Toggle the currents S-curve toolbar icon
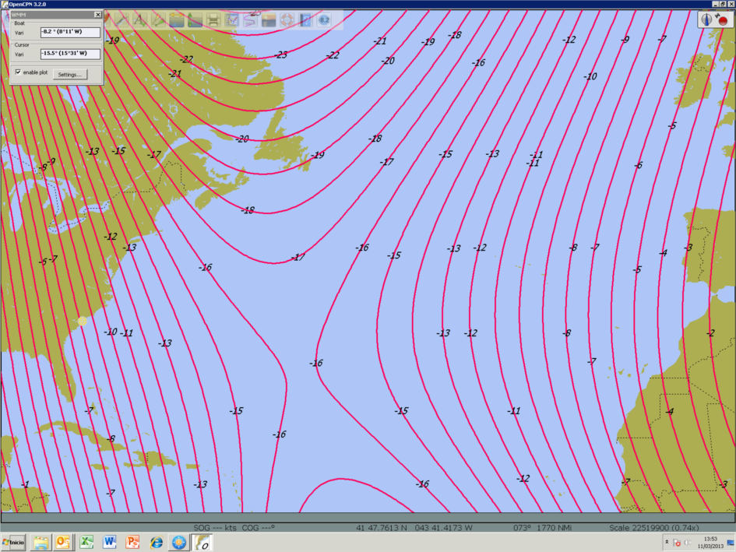 click(x=250, y=20)
